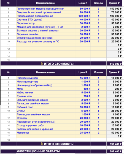Select the 150 000 ₽ sum cell
This screenshot has width=124, height=154.
pyautogui.click(x=114, y=9)
